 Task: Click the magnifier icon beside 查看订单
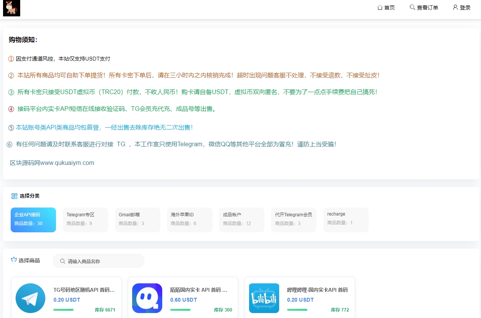pyautogui.click(x=412, y=7)
